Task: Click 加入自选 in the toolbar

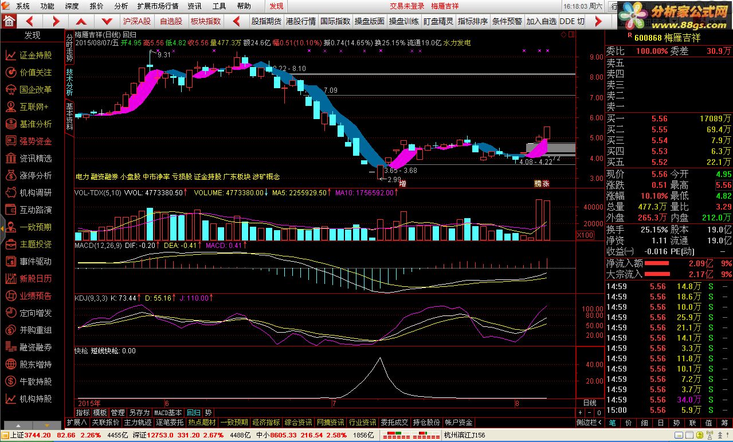Action: tap(542, 21)
